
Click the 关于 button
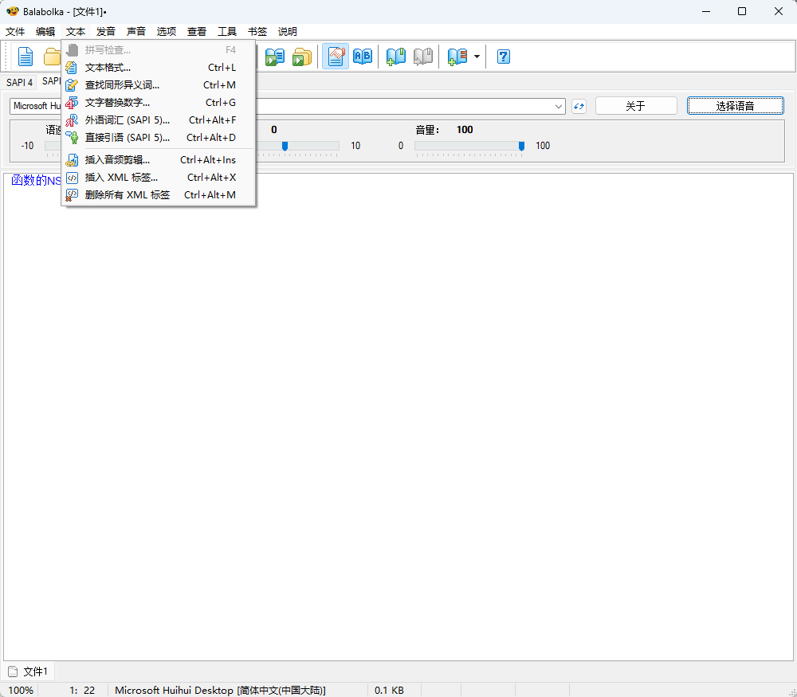(x=636, y=106)
